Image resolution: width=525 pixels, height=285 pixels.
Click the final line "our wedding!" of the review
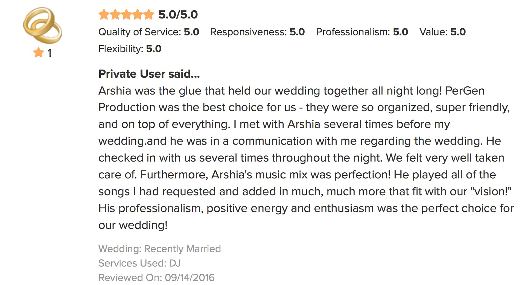pyautogui.click(x=133, y=225)
